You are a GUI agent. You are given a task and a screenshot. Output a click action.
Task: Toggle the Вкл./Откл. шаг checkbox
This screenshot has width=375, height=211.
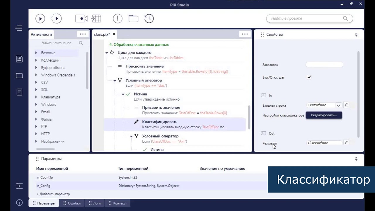pyautogui.click(x=309, y=77)
